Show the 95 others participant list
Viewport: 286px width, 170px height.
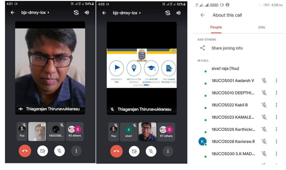point(75,132)
